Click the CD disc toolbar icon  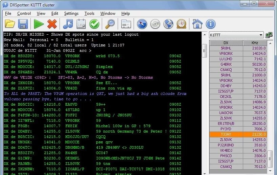coord(155,24)
